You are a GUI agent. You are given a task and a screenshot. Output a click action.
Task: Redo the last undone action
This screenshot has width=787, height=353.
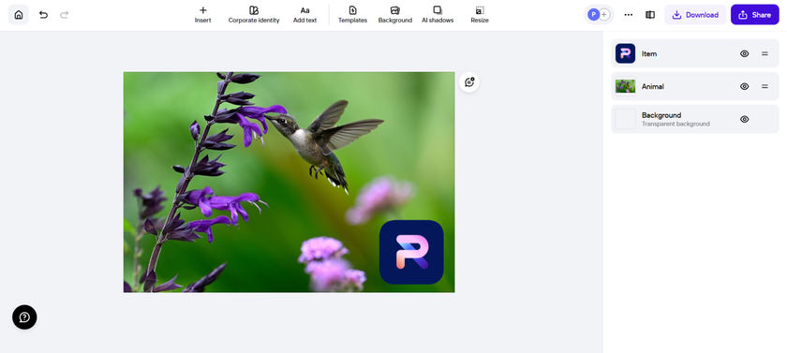coord(65,15)
